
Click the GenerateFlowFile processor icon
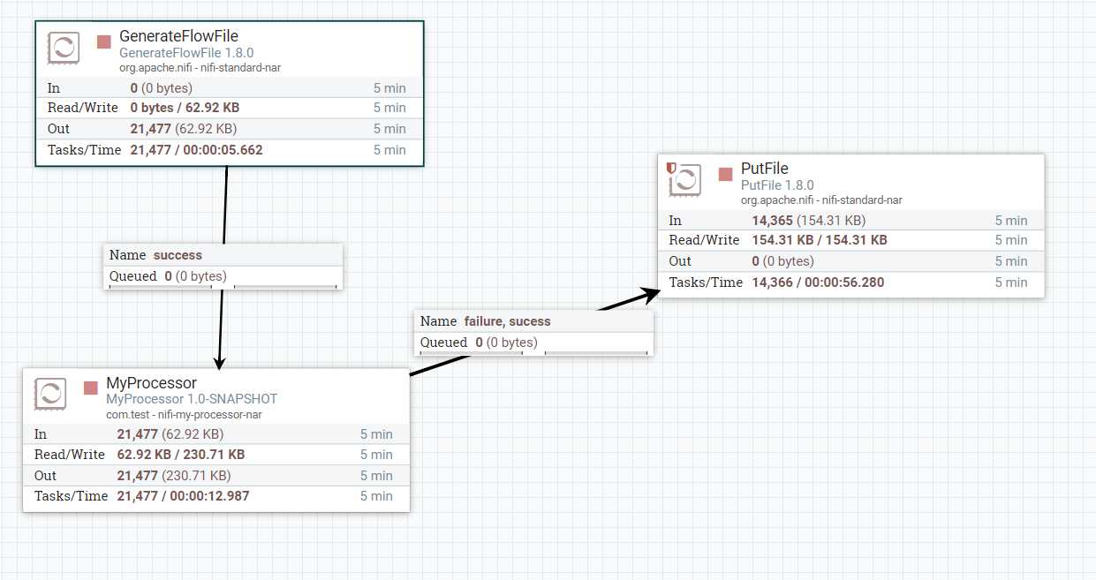pyautogui.click(x=63, y=48)
